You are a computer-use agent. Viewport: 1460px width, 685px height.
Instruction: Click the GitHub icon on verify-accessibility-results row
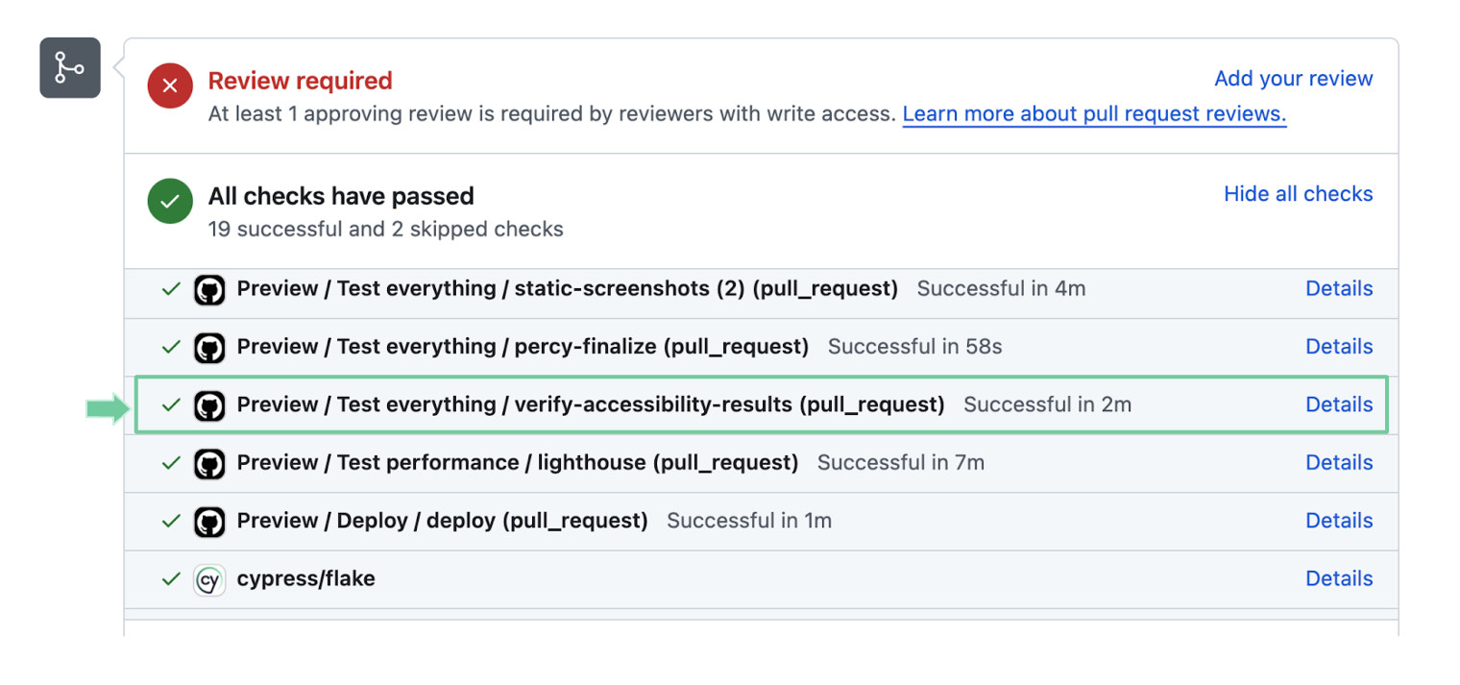pyautogui.click(x=208, y=404)
